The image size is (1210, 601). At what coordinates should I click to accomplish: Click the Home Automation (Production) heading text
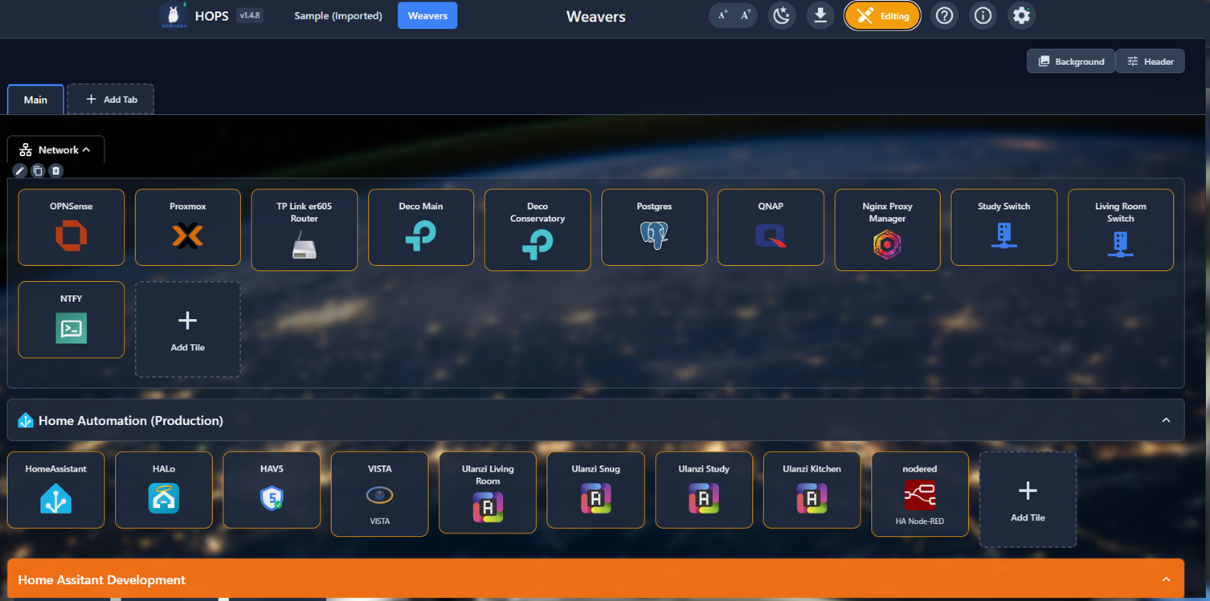(x=131, y=420)
